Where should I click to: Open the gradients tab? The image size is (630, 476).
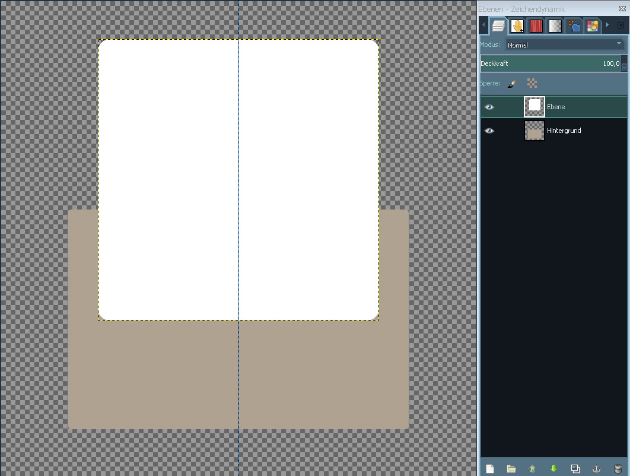[x=555, y=26]
